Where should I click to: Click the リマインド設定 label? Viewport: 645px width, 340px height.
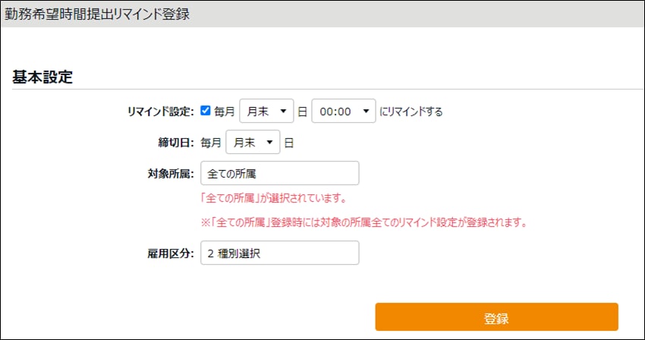(x=161, y=112)
